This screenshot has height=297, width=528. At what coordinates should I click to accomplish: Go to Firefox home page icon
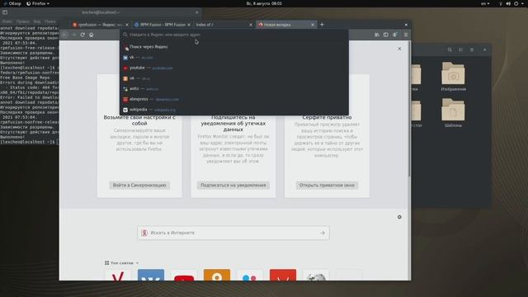point(92,35)
